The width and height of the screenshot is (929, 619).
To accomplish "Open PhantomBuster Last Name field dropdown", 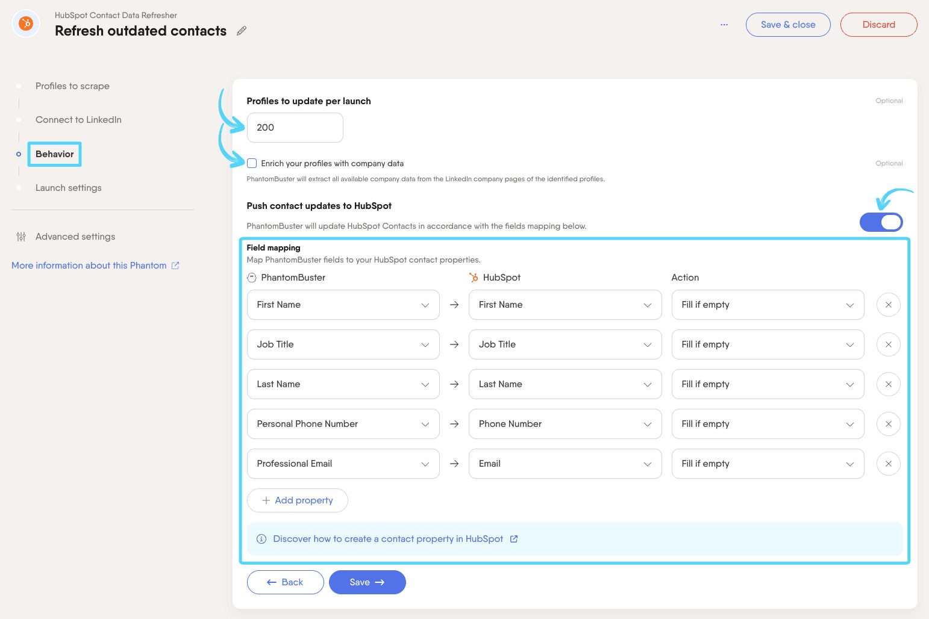I will [x=343, y=384].
